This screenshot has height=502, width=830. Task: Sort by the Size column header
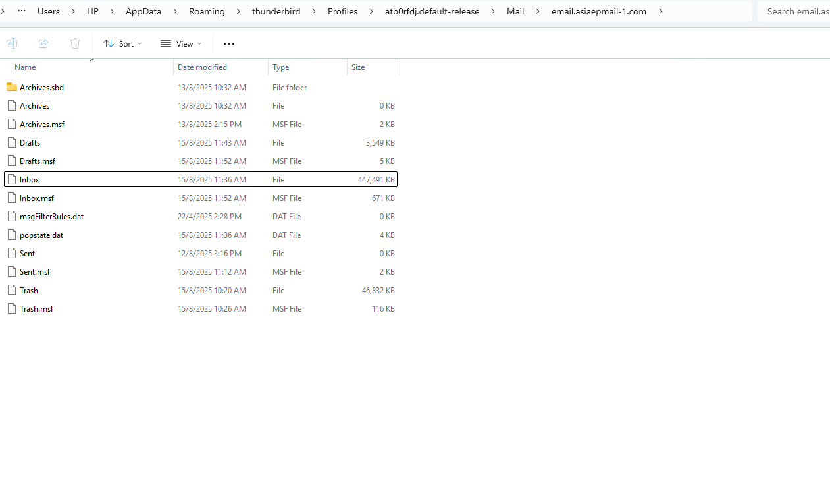pyautogui.click(x=358, y=67)
